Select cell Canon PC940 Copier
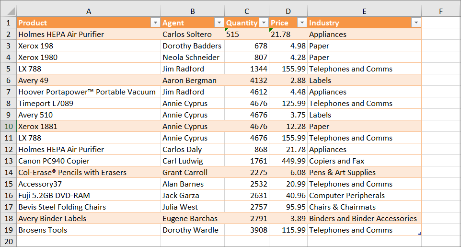The width and height of the screenshot is (461, 247). coord(89,161)
